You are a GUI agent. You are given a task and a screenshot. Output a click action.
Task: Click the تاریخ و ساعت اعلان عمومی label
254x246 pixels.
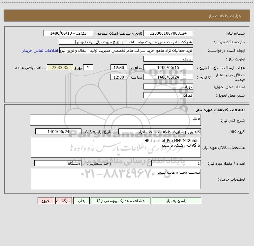(118, 33)
